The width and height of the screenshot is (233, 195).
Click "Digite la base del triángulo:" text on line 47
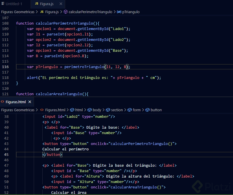pyautogui.click(x=125, y=166)
